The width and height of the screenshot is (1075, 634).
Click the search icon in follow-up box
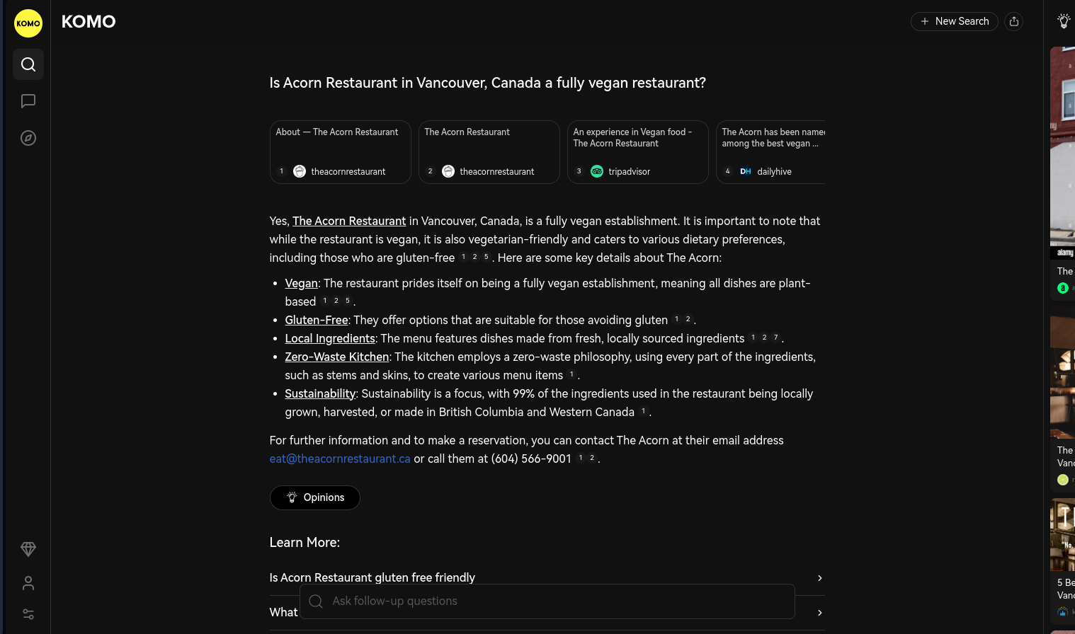316,601
